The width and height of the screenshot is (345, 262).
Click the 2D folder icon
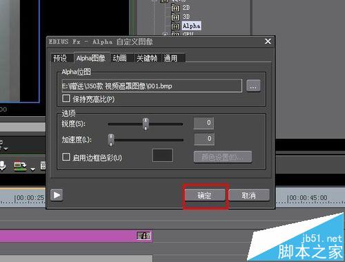(175, 8)
